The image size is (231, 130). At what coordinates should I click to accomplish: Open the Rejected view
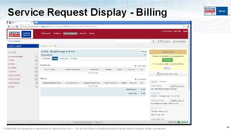(11, 64)
